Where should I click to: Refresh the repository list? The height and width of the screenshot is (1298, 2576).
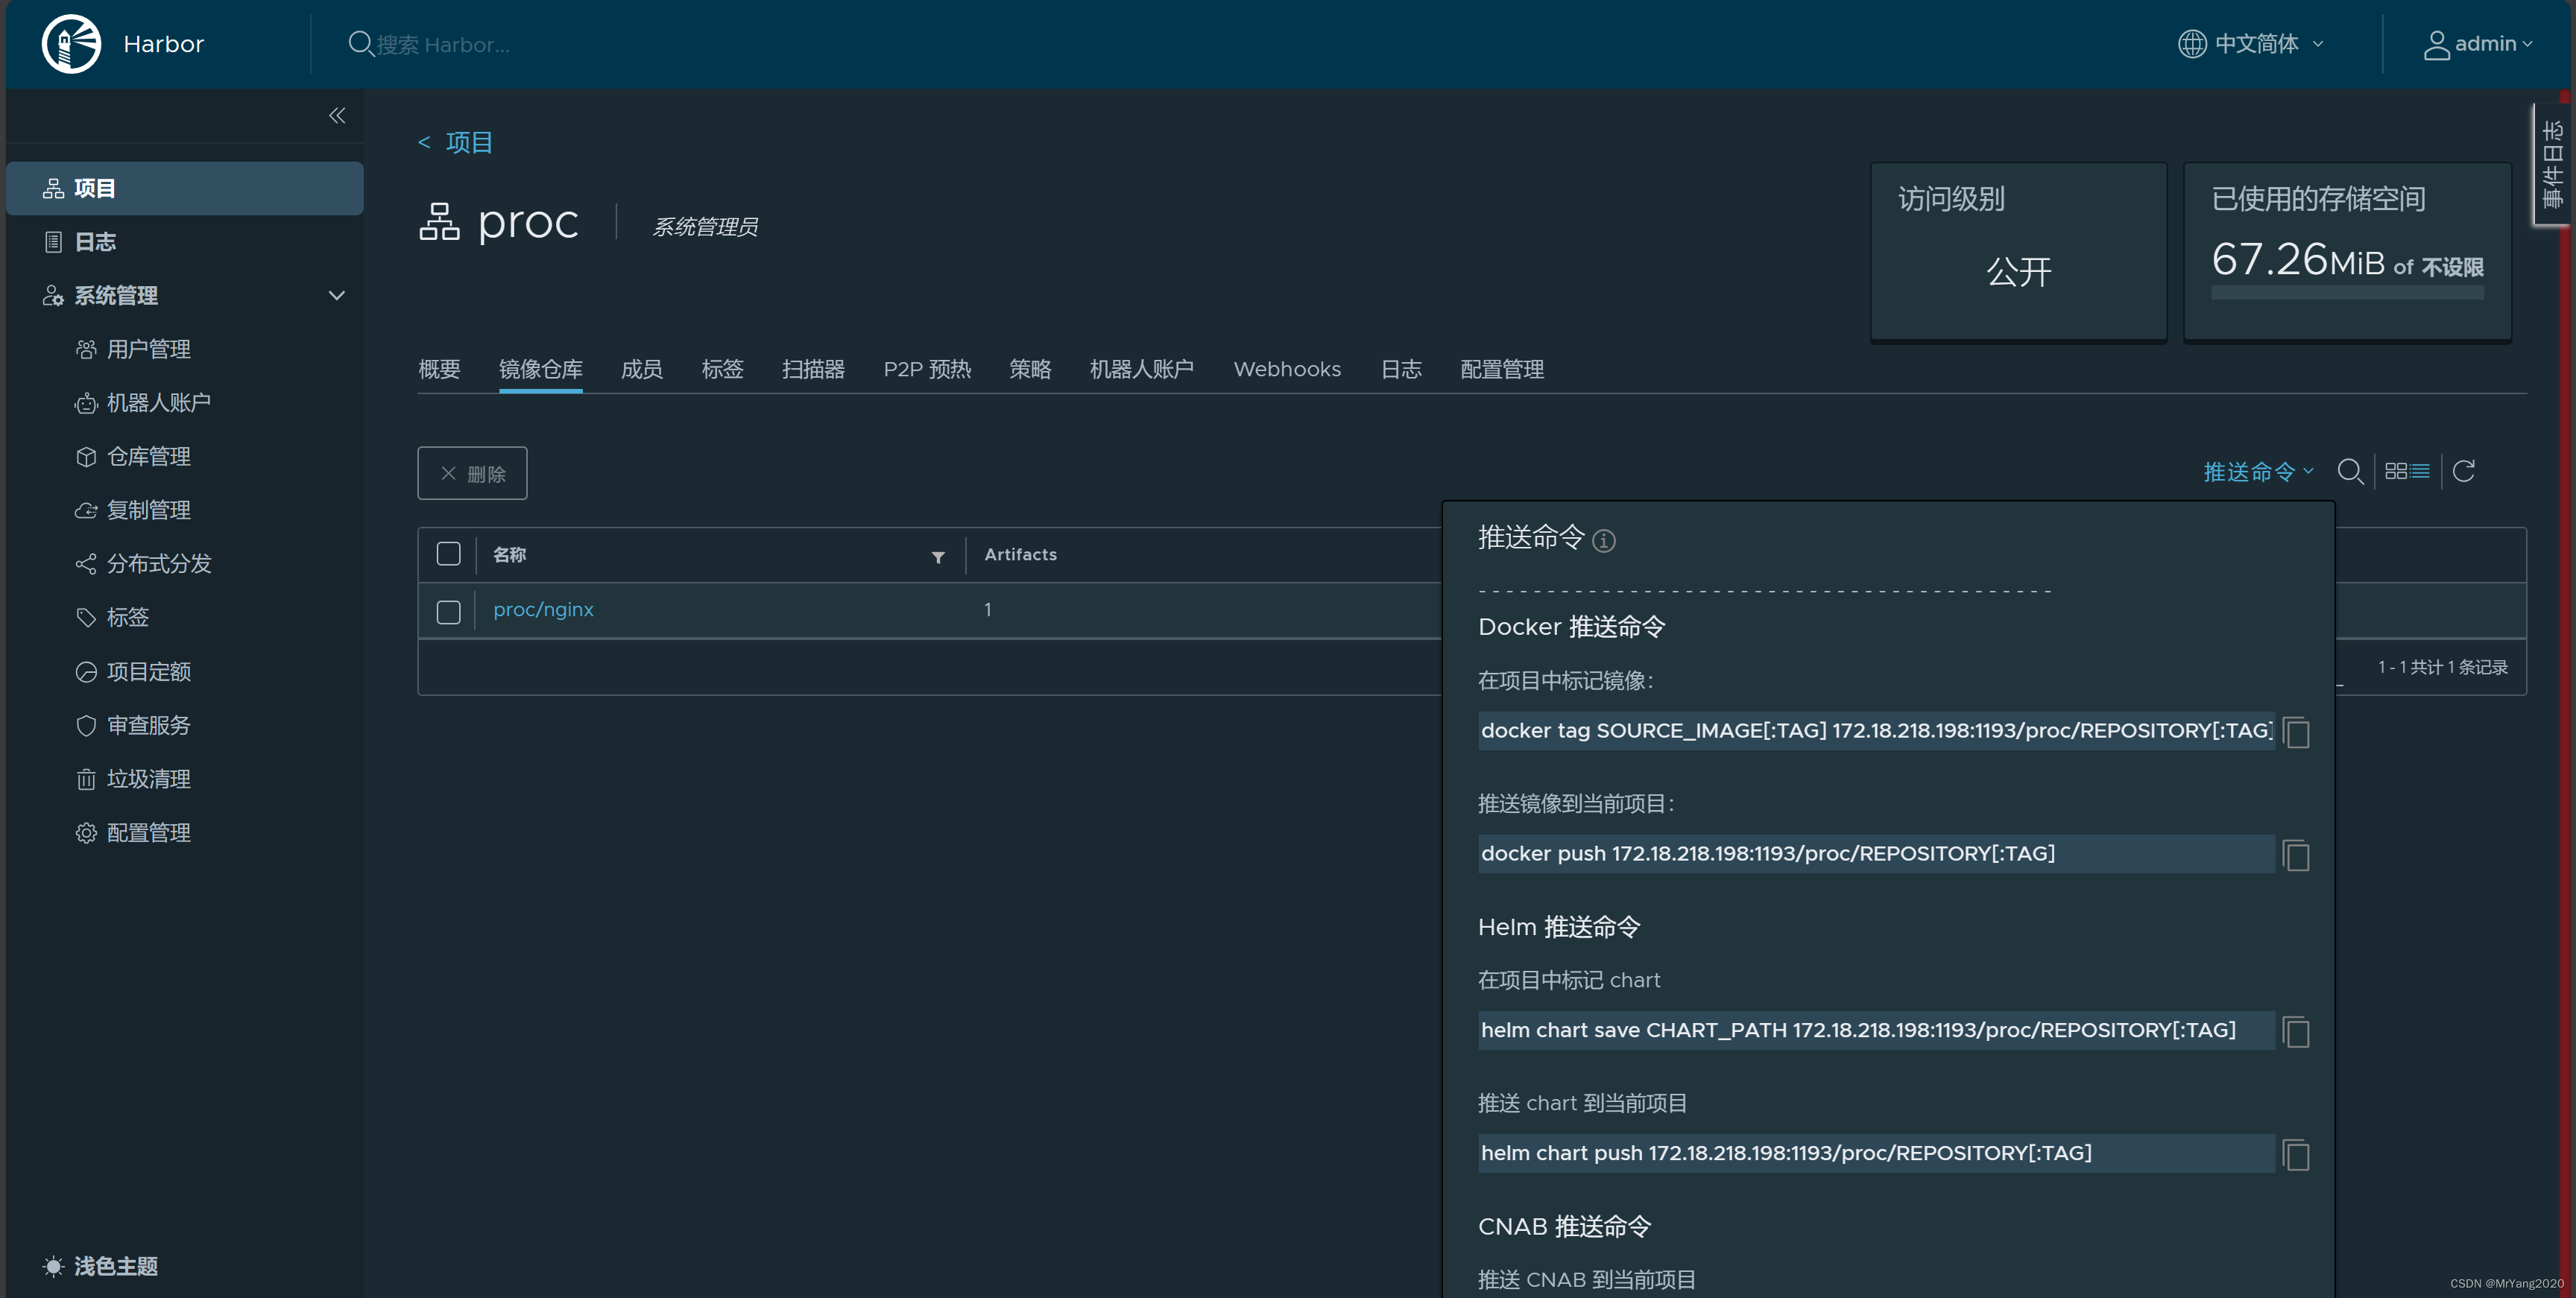pyautogui.click(x=2465, y=470)
